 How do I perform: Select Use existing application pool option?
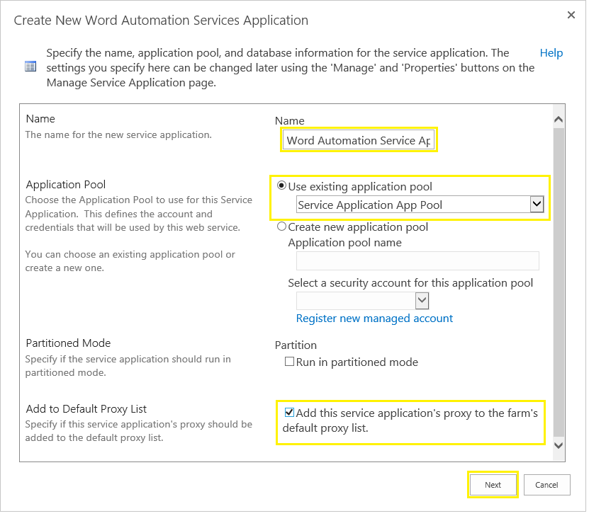[x=281, y=185]
